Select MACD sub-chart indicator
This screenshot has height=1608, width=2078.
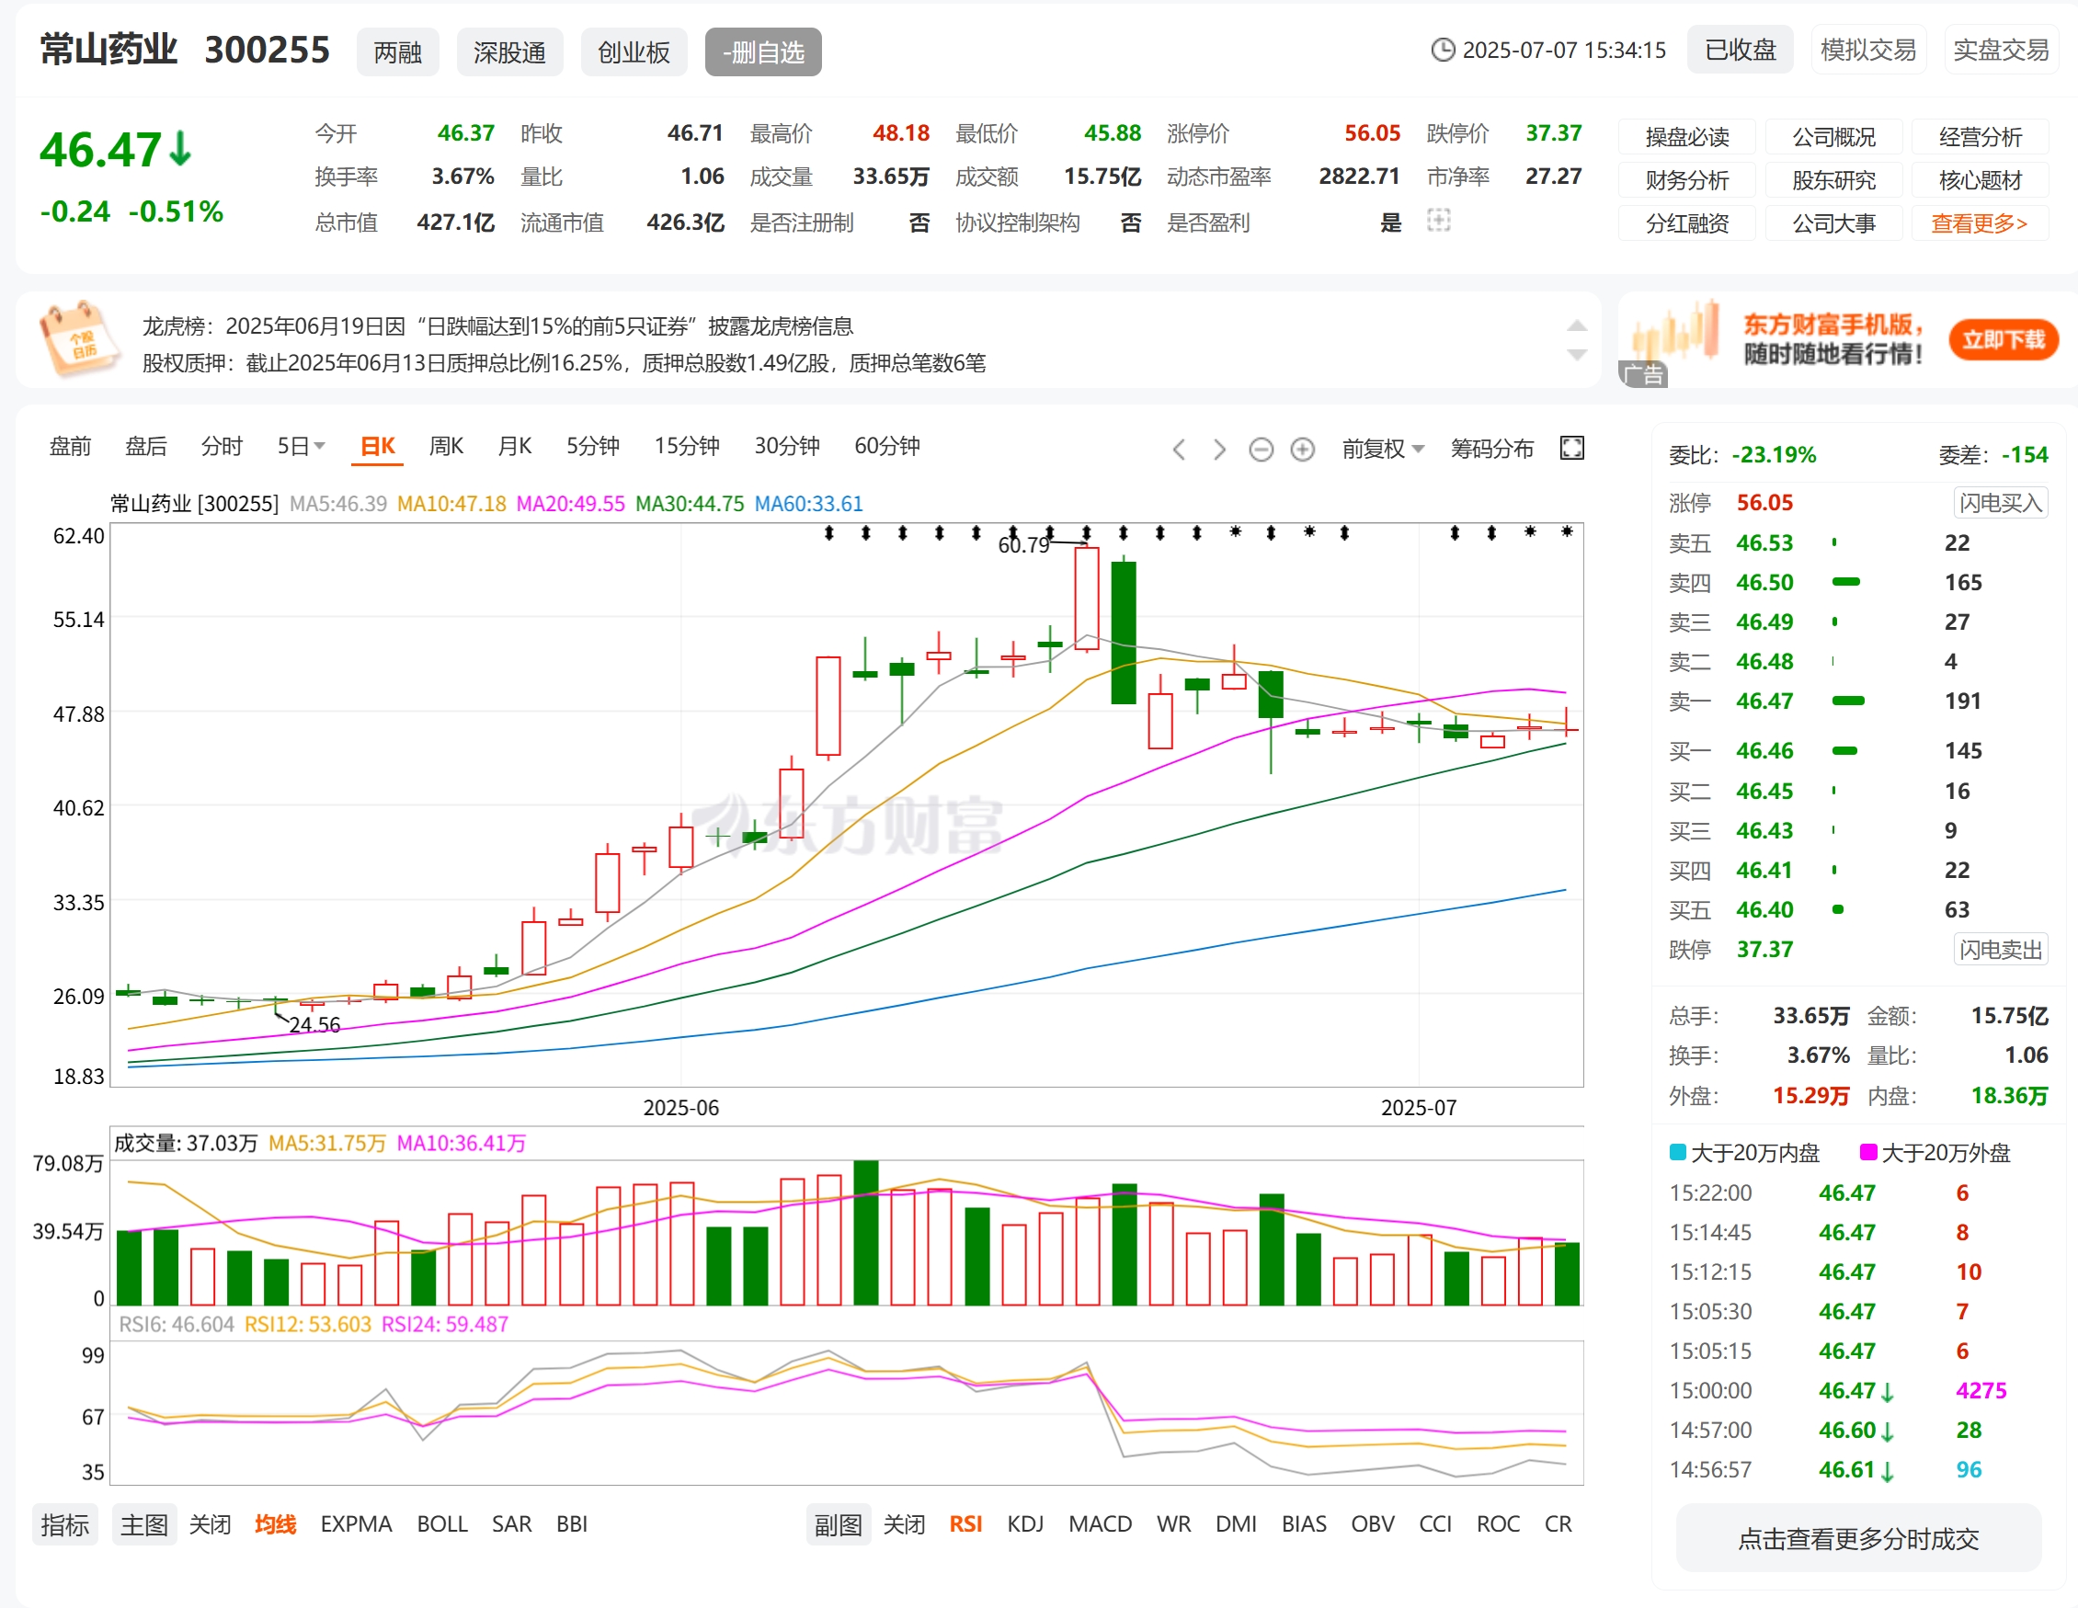1100,1524
